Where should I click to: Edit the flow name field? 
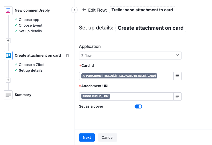142,10
